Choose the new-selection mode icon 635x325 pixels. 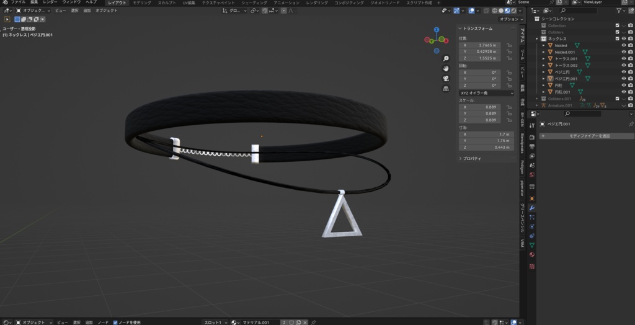(17, 19)
